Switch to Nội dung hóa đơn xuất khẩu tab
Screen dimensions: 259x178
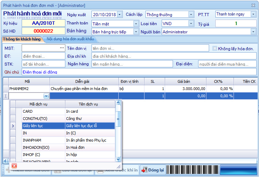tap(70, 39)
